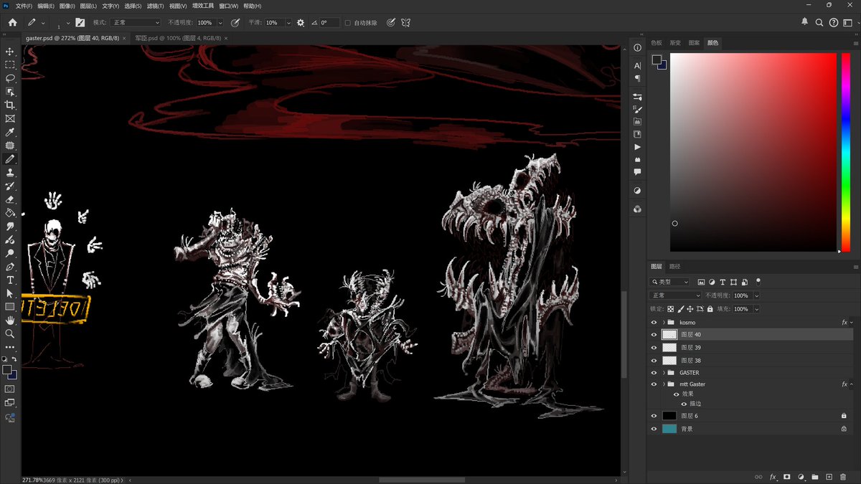The image size is (861, 484).
Task: Open the Paragraph panel icon
Action: [637, 78]
